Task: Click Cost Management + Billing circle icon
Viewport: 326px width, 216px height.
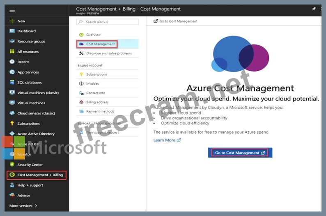Action: point(12,175)
